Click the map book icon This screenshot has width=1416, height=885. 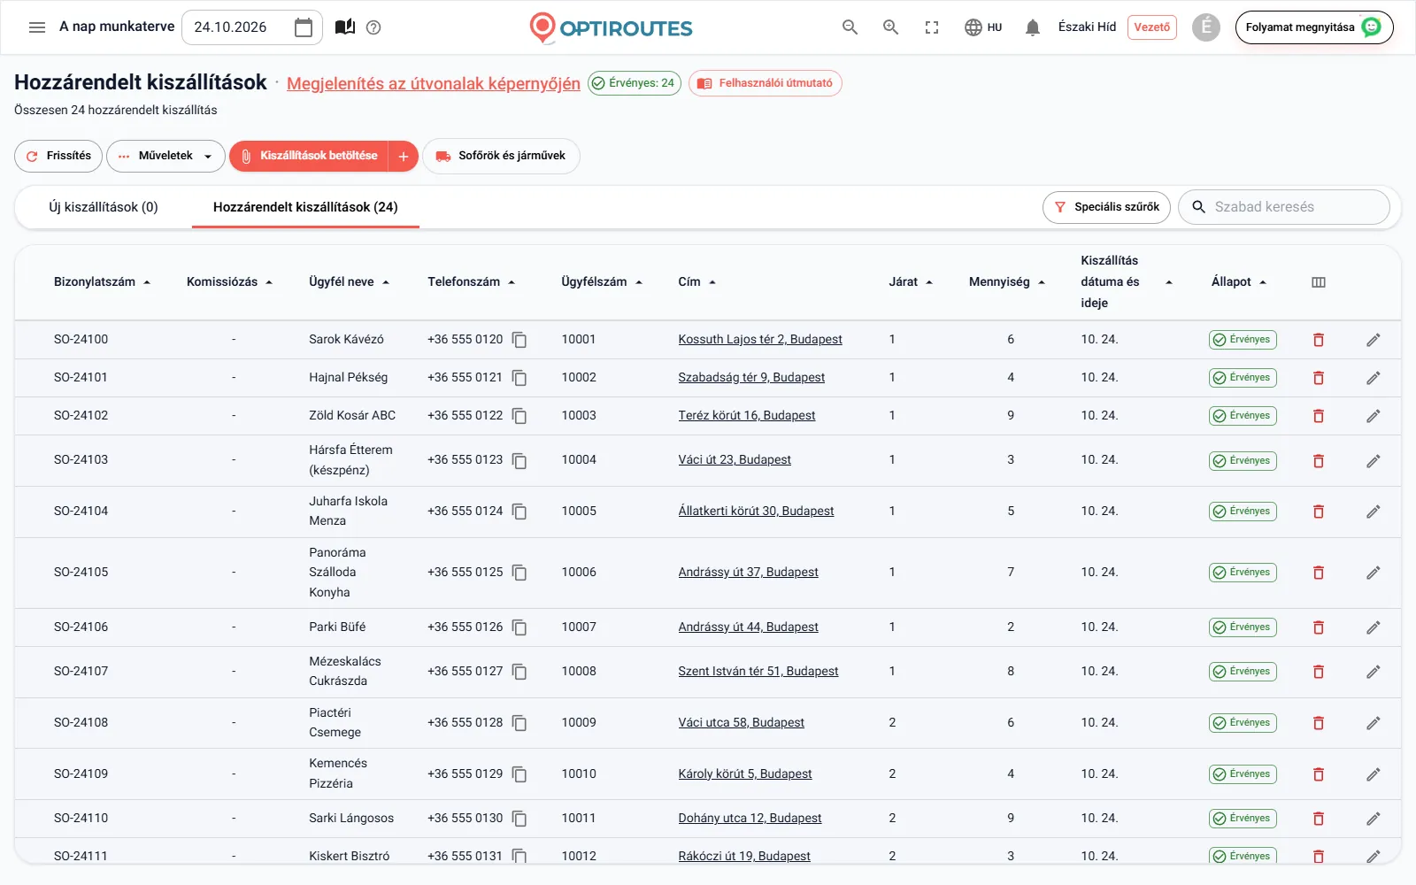[345, 27]
